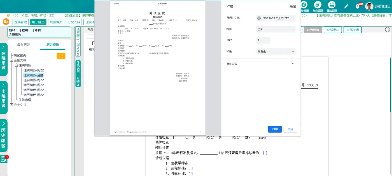
Task: Click the 全部保存 button
Action: point(333,30)
